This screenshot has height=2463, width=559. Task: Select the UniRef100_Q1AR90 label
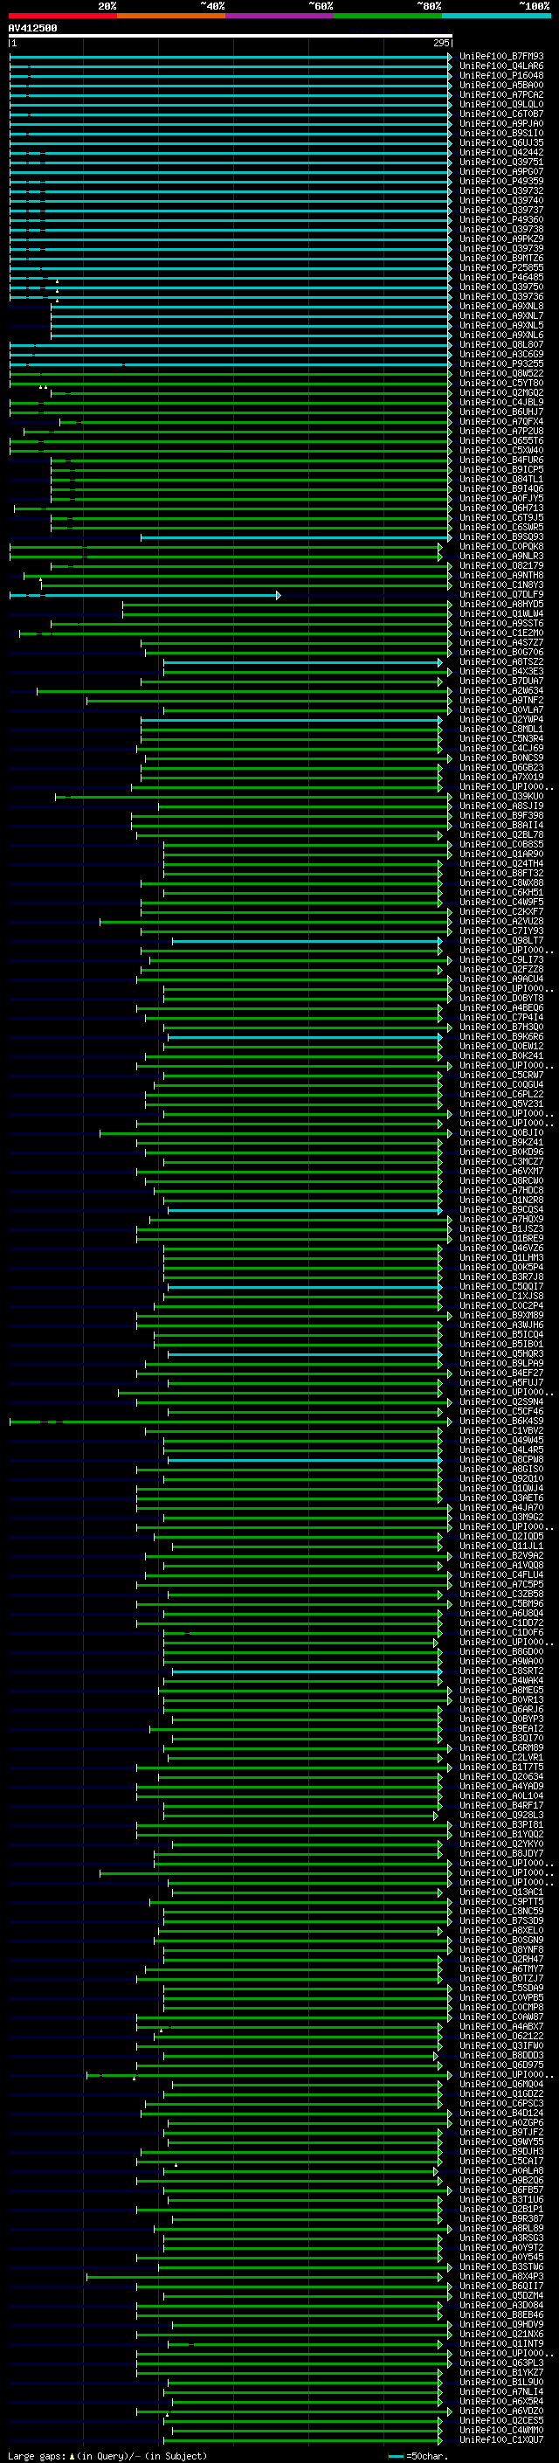(x=501, y=854)
